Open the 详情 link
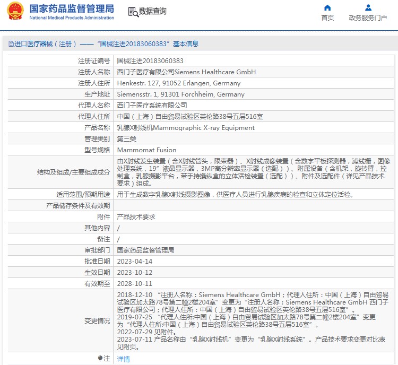398x365 pixels. (x=123, y=359)
